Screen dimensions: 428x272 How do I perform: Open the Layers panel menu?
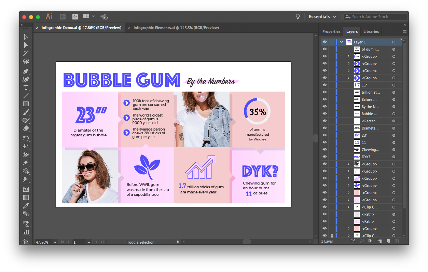405,31
